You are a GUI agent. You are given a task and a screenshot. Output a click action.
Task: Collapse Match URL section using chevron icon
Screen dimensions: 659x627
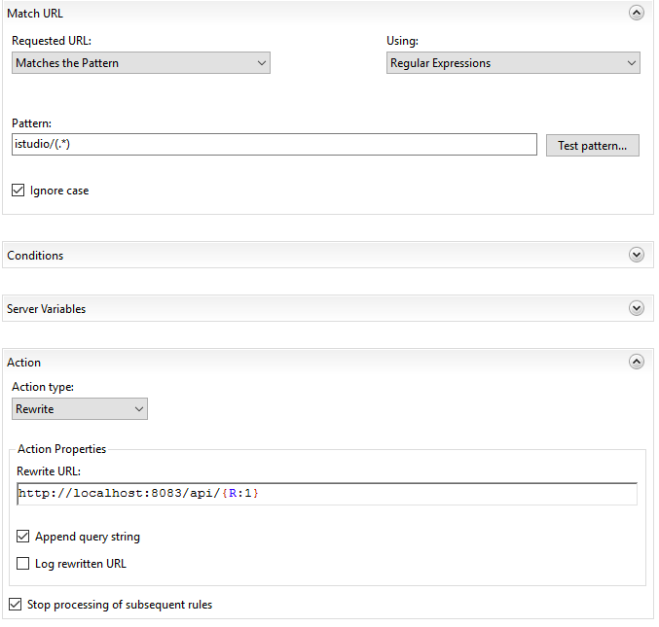[637, 13]
